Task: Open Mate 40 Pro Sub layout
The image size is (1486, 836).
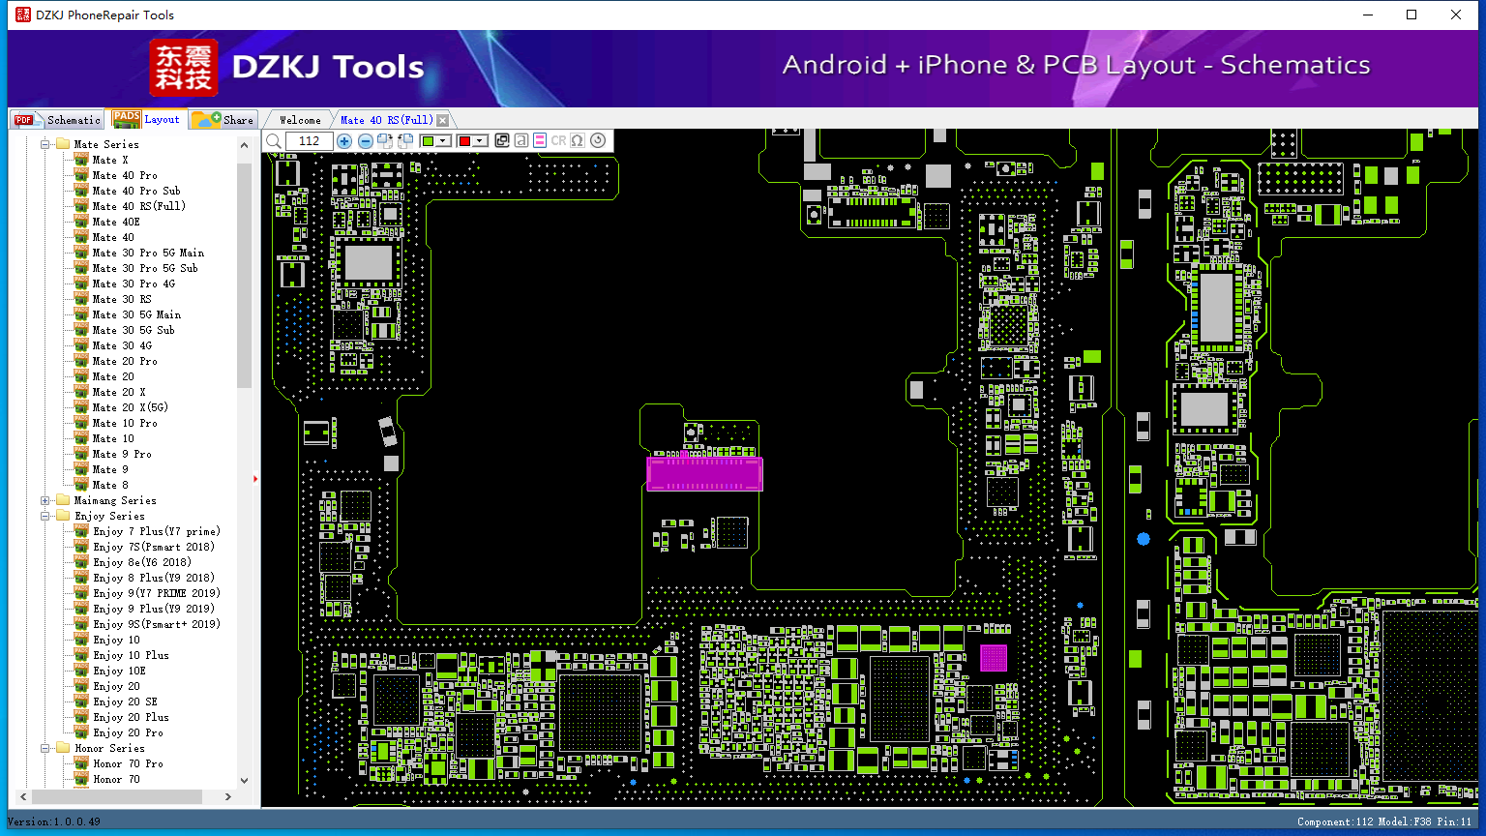Action: (136, 191)
